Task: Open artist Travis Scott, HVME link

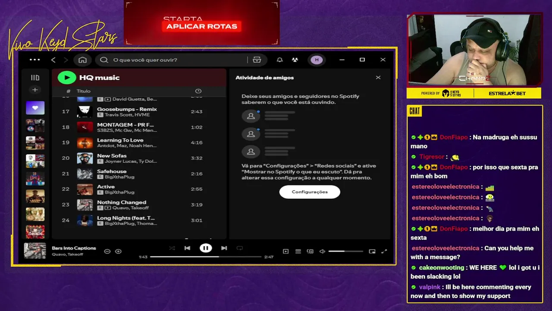Action: tap(127, 115)
